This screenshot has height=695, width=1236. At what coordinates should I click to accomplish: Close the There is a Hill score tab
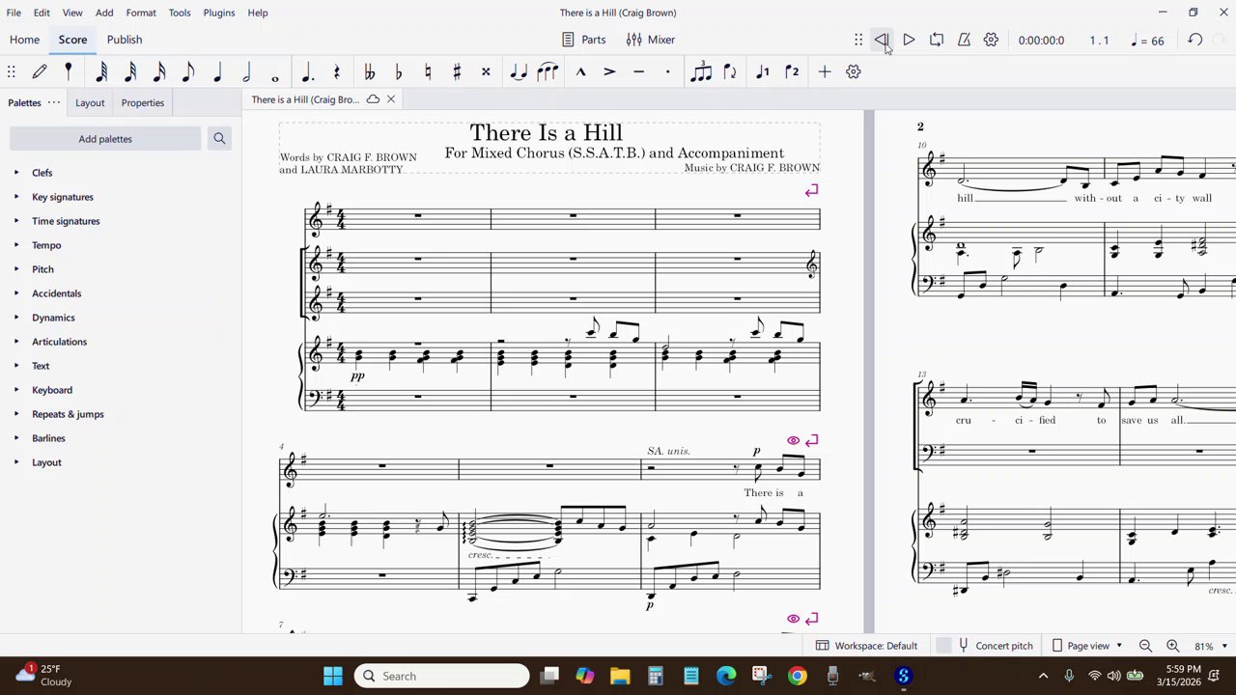[390, 99]
